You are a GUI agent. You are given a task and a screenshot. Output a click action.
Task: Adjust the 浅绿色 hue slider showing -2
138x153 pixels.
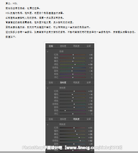pyautogui.click(x=73, y=68)
